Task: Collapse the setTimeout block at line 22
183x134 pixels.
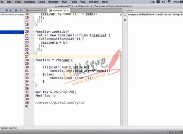Action: pos(34,39)
